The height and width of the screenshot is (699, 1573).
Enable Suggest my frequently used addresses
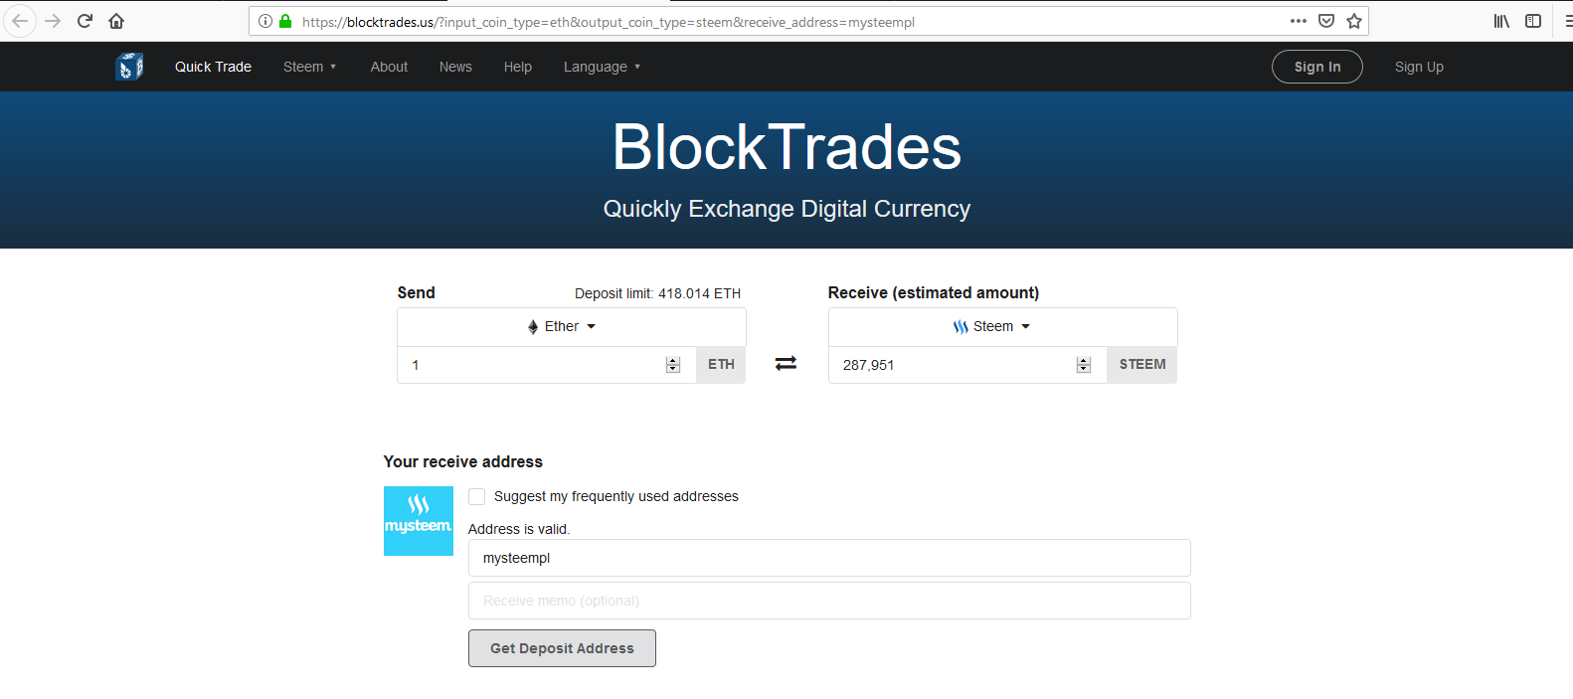point(477,496)
